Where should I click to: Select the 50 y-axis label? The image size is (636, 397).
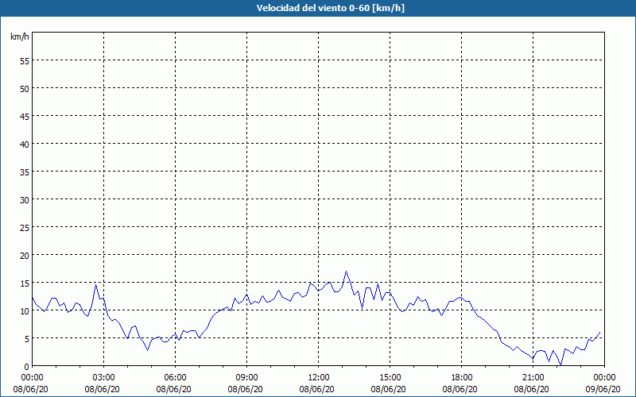[x=24, y=88]
